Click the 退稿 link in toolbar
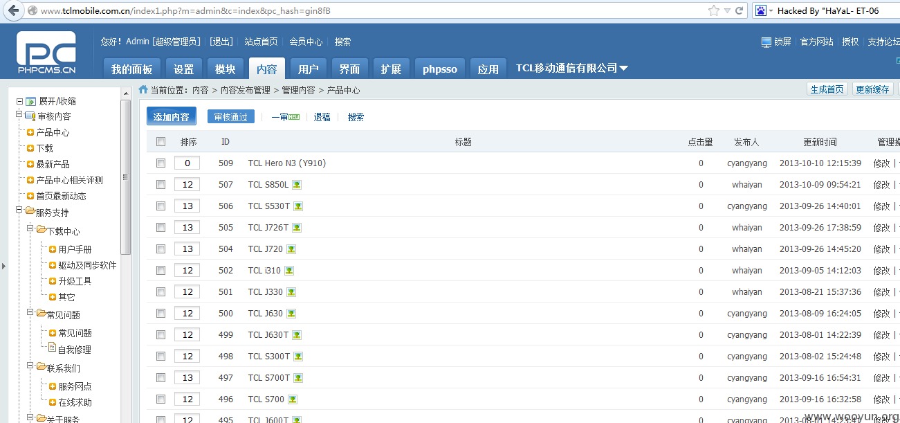 pyautogui.click(x=322, y=117)
